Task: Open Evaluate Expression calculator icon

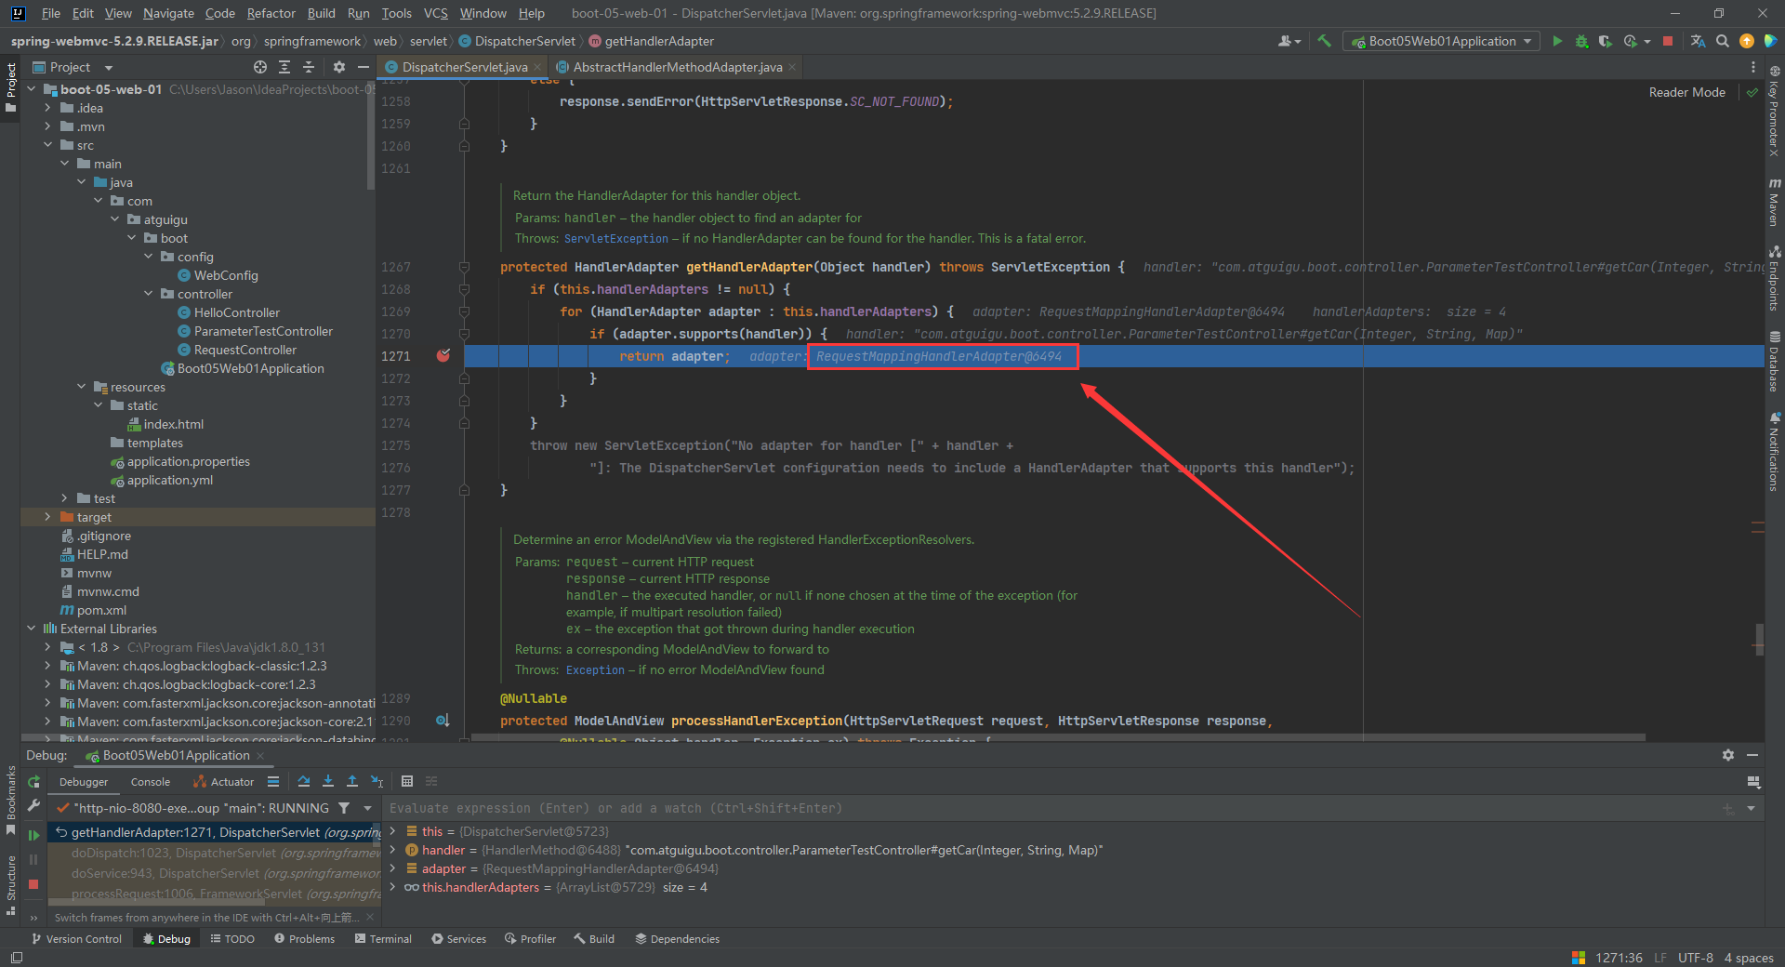Action: click(407, 782)
